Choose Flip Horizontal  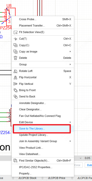pyautogui.click(x=43, y=77)
